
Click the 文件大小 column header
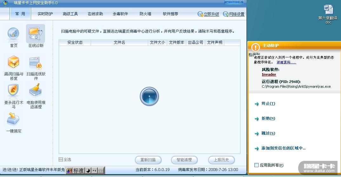pyautogui.click(x=157, y=42)
